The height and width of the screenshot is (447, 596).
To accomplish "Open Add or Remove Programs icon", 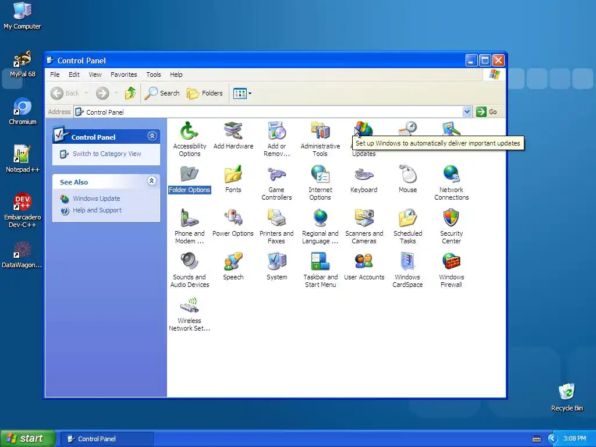I will tap(276, 131).
